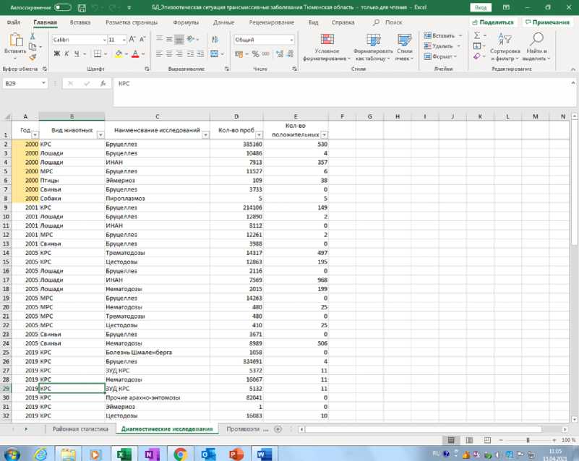Toggle the AutoSave switch (Автосохранение)
579x461 pixels.
coord(63,7)
